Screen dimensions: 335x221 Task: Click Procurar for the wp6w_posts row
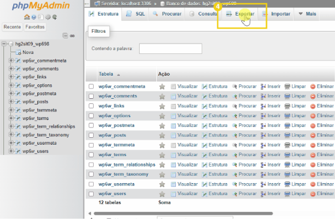pyautogui.click(x=244, y=135)
